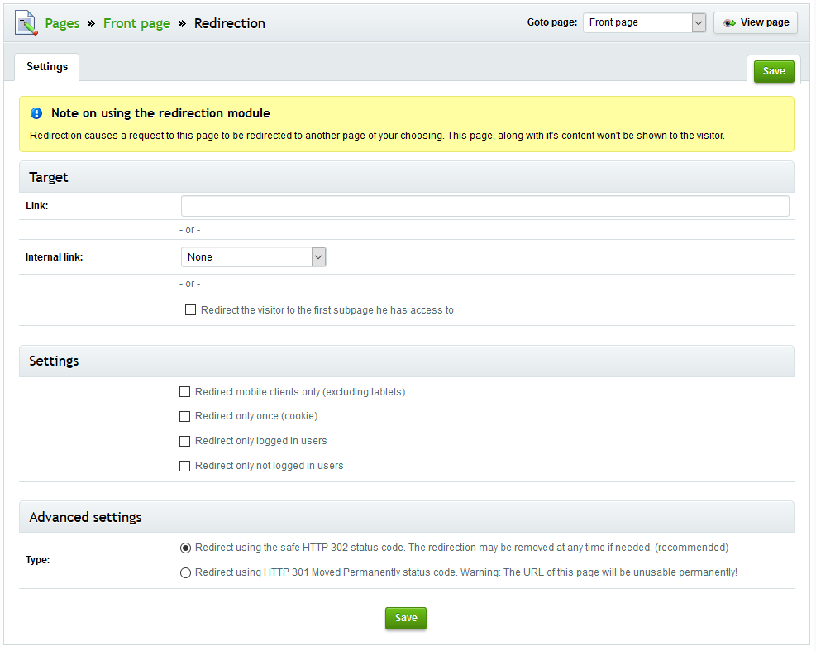The height and width of the screenshot is (651, 816).
Task: Click the arrow separator before Redirection
Action: [x=182, y=23]
